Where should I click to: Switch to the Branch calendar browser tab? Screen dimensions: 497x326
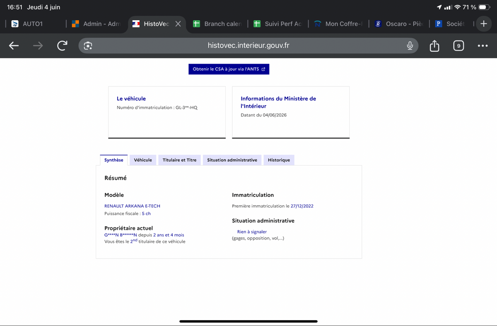[x=217, y=24]
